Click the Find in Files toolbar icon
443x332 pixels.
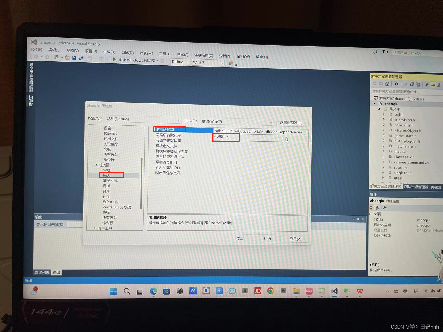(230, 63)
